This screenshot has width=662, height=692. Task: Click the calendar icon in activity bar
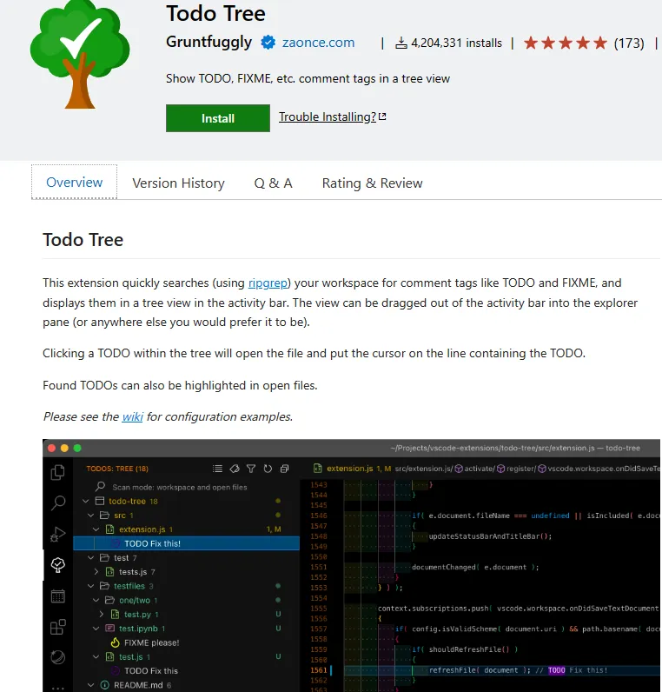tap(58, 596)
